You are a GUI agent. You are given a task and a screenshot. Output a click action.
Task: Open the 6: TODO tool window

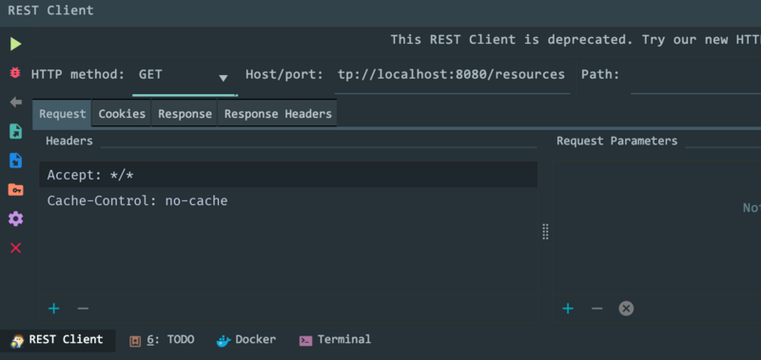162,340
